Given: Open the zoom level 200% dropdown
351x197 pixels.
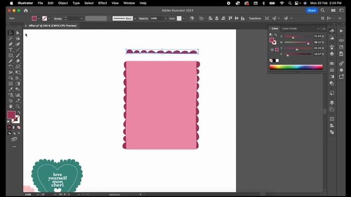Looking at the screenshot, I should point(38,195).
